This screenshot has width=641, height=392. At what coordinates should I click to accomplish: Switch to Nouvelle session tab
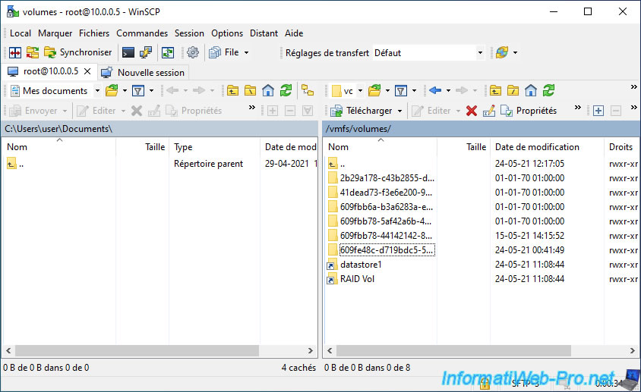tap(144, 73)
